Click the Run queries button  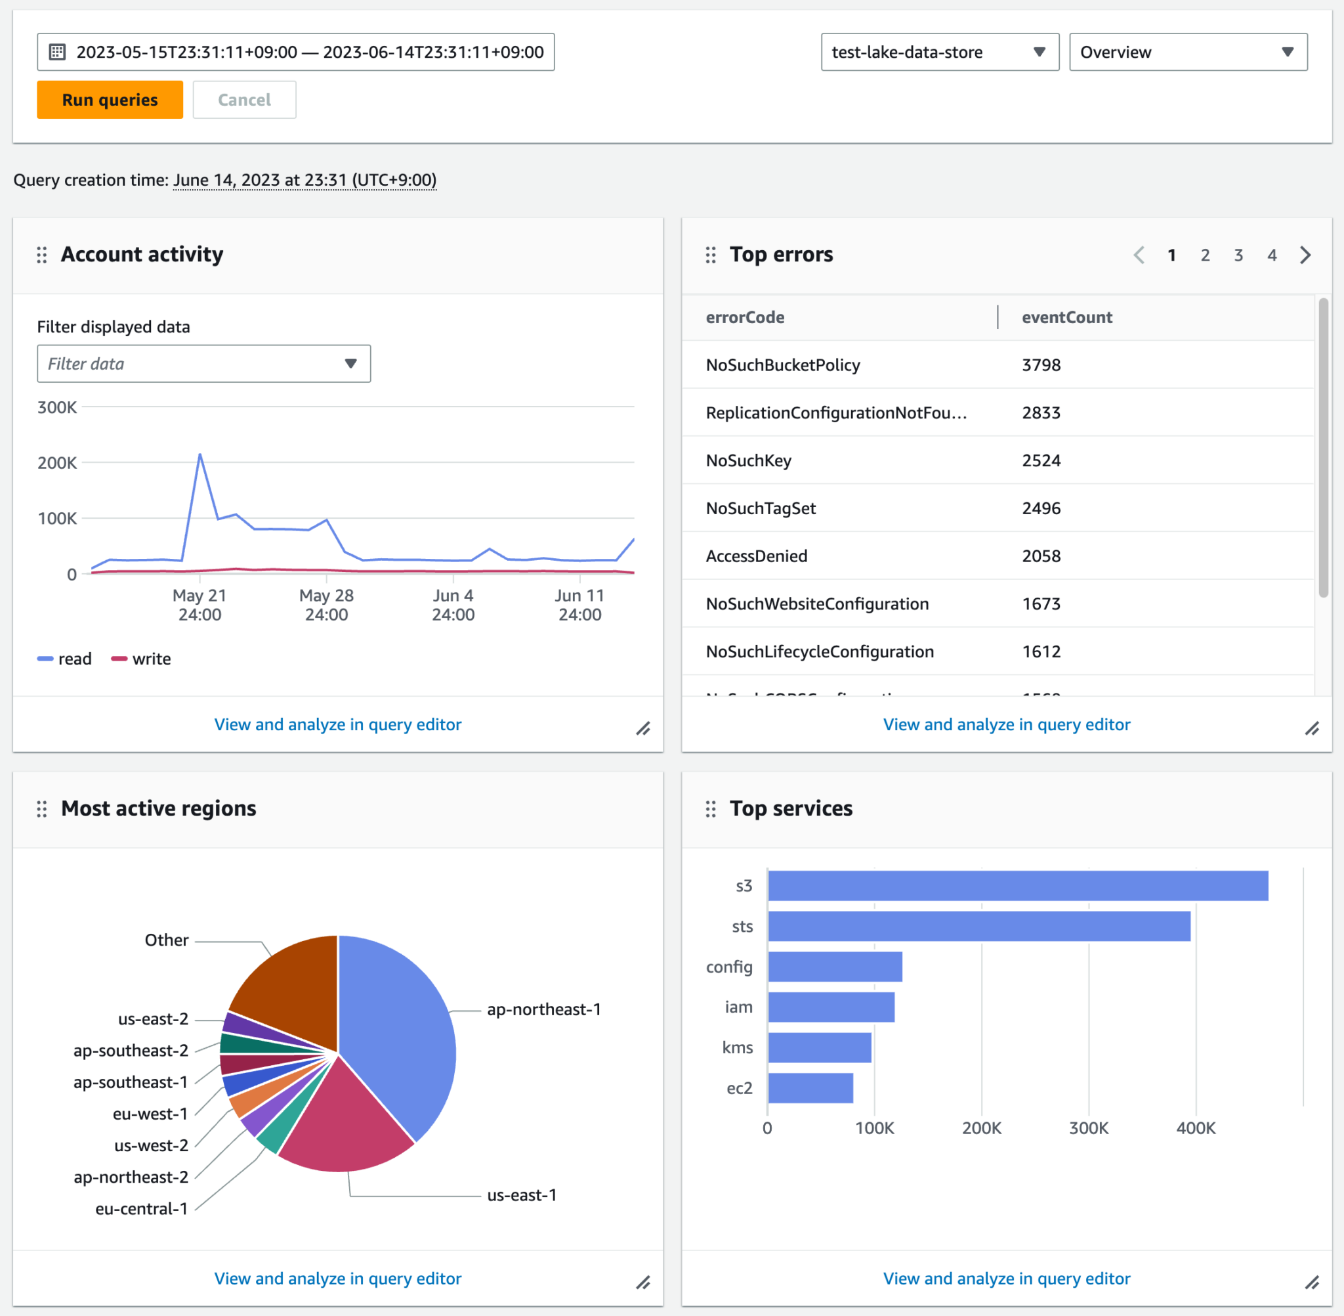110,100
